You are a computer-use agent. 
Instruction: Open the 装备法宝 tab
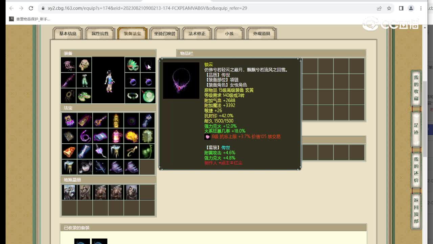pos(132,34)
